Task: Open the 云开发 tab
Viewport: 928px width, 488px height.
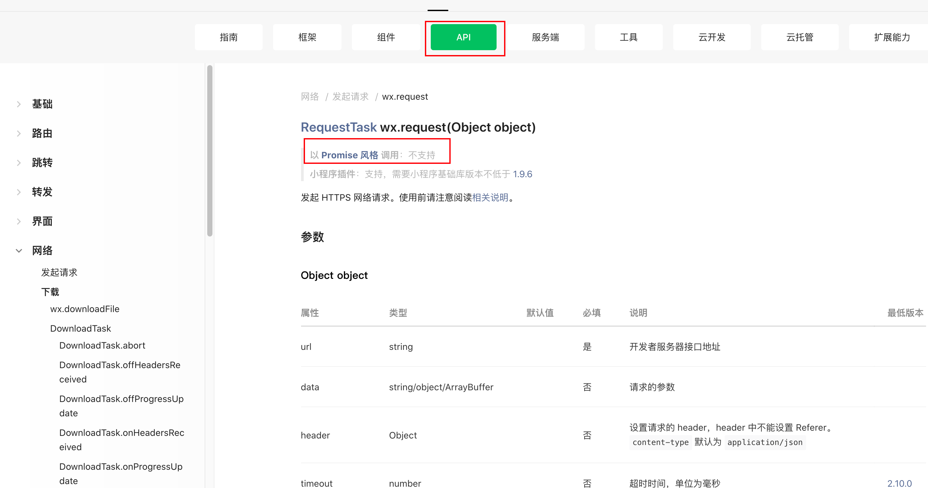Action: [712, 37]
